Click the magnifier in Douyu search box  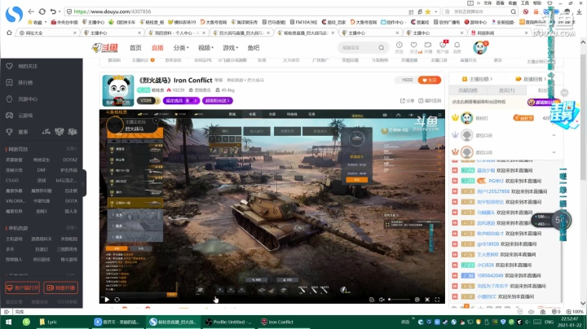381,47
